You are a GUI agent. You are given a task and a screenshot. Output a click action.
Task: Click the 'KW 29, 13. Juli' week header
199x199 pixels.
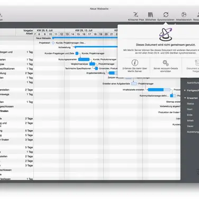pyautogui.click(x=84, y=30)
